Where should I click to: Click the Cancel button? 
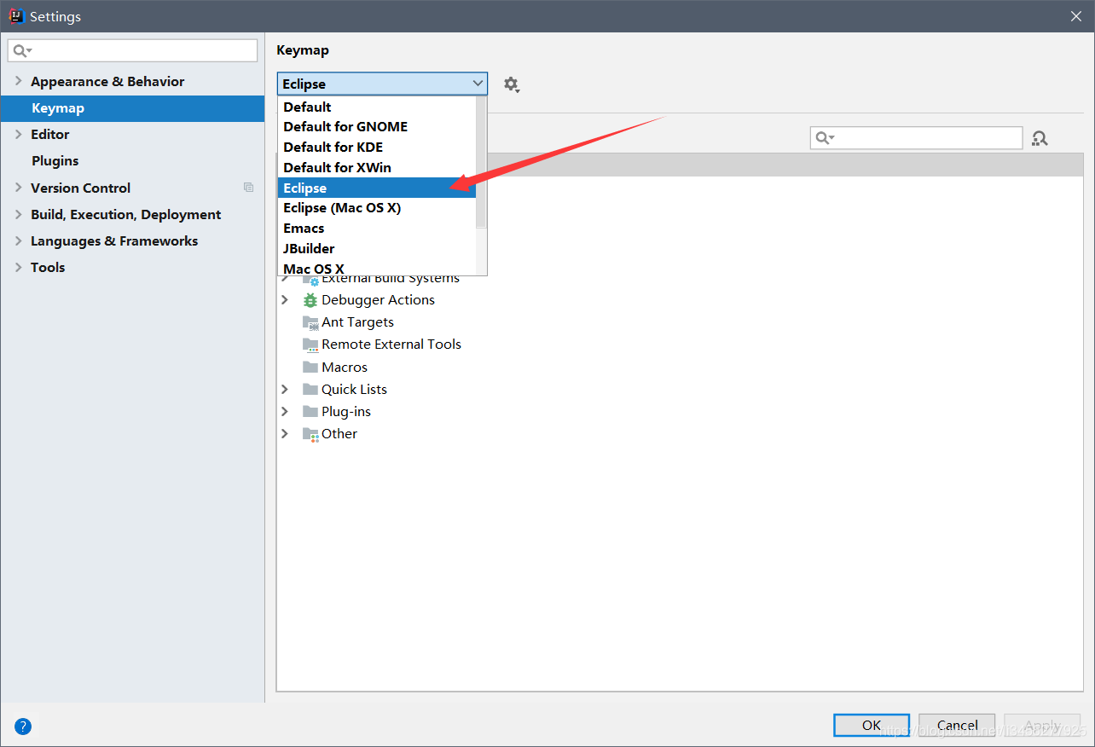coord(958,725)
